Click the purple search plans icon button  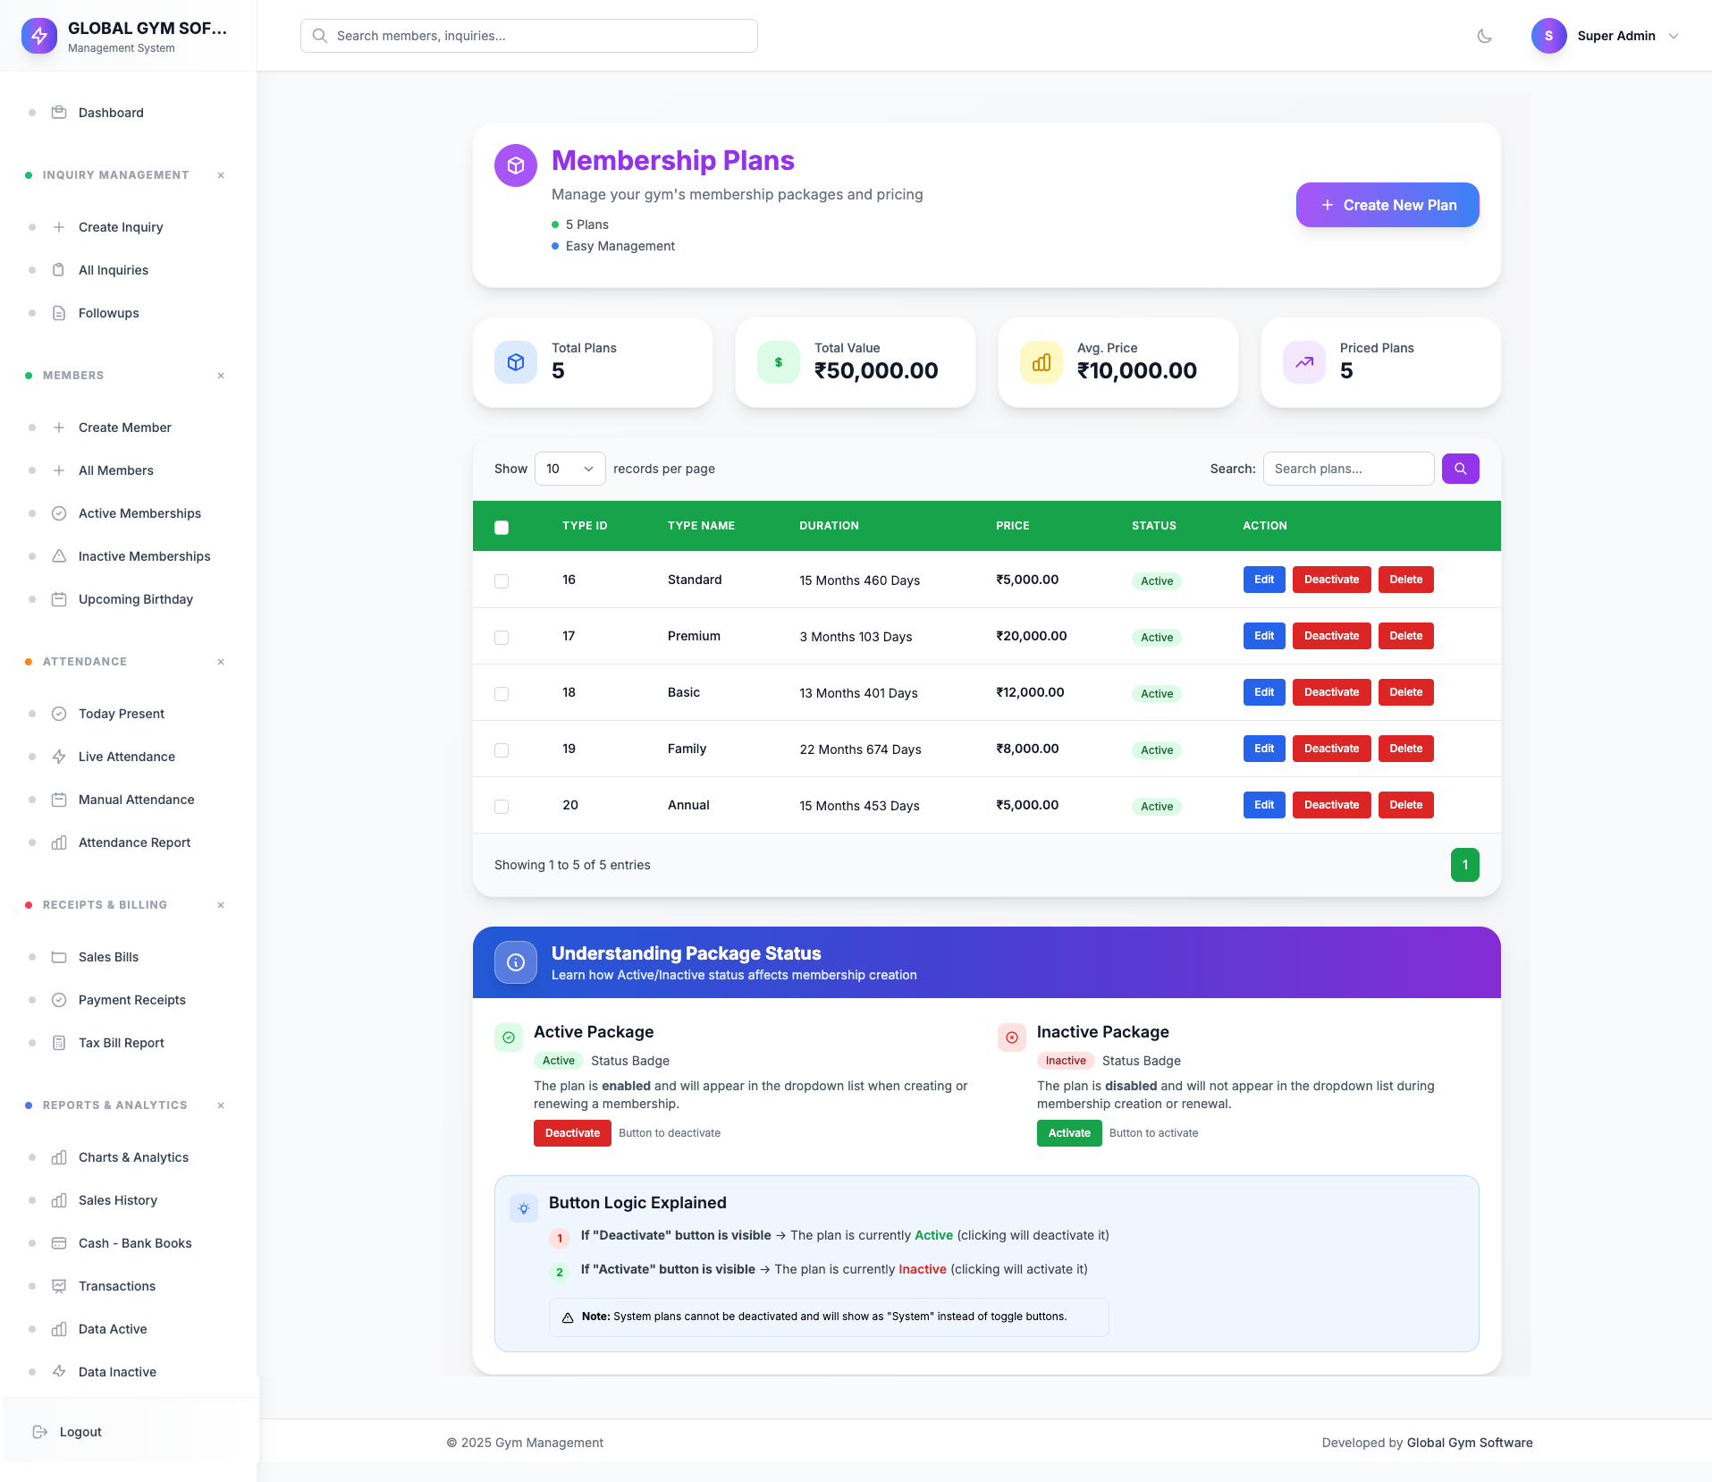click(1460, 469)
